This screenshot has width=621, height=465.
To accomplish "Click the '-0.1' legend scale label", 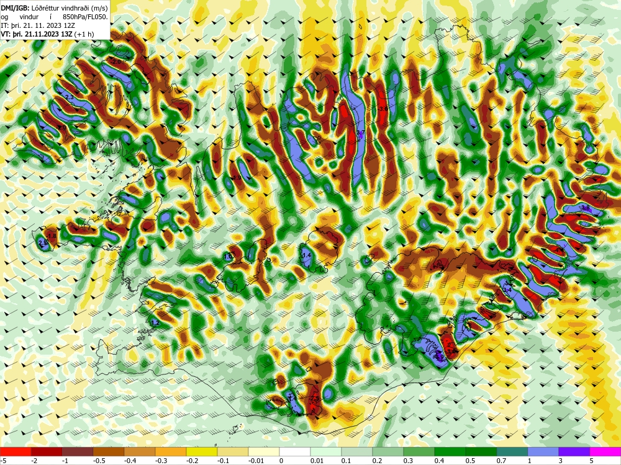I will coord(222,461).
